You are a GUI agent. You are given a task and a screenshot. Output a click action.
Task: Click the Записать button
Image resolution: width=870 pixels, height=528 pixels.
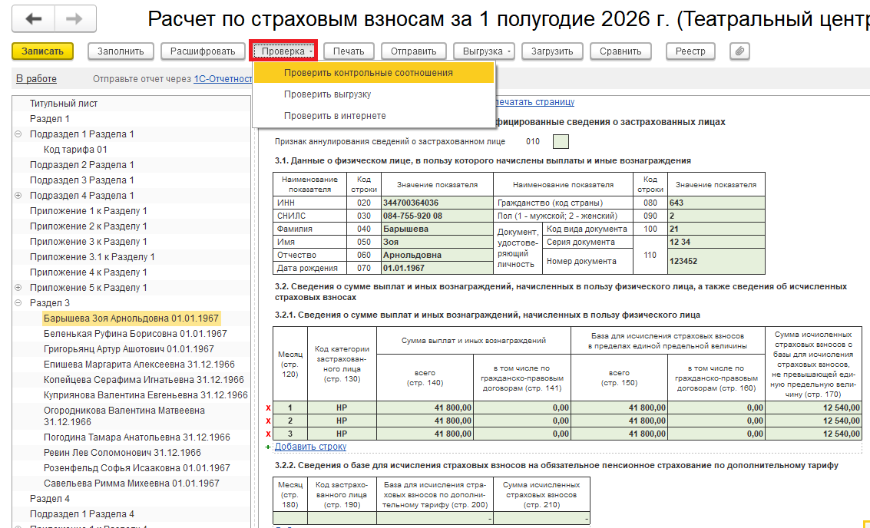(x=43, y=51)
